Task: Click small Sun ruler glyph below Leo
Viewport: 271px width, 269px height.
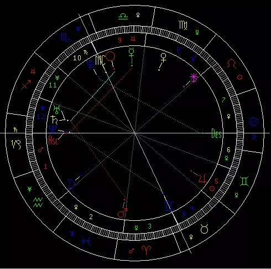Action: point(239,77)
